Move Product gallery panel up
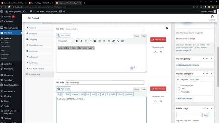The height and width of the screenshot is (123, 219). coord(204,59)
